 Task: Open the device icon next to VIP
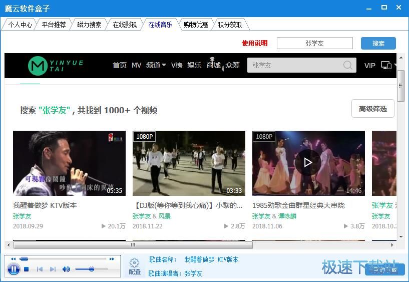pos(386,65)
